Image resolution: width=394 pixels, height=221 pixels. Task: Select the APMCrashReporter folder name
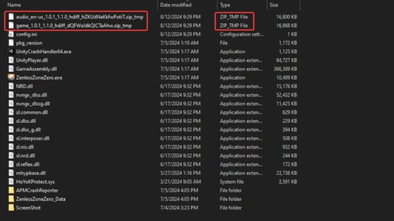tap(37, 190)
